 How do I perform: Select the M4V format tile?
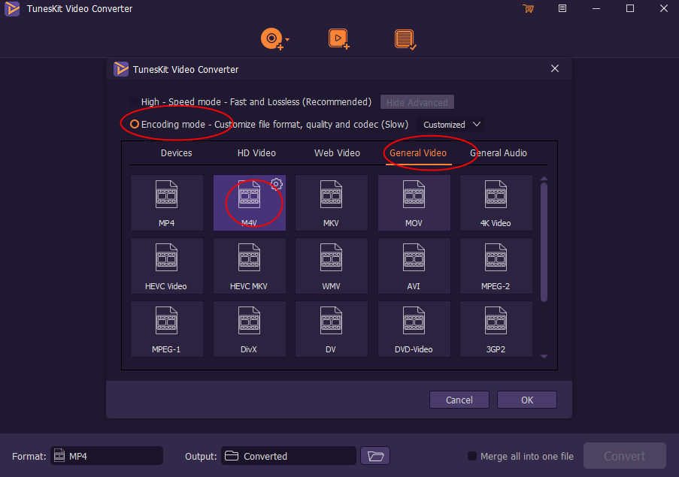pos(250,203)
